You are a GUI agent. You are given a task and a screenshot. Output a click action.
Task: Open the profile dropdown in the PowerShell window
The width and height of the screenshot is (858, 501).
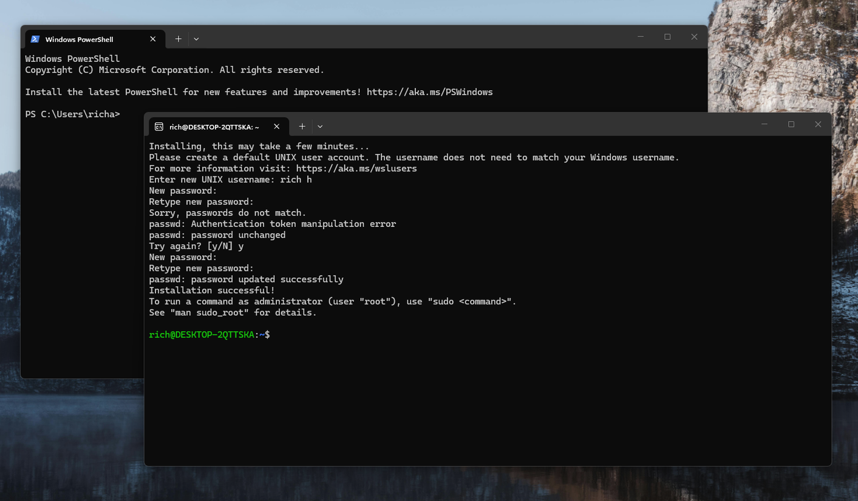tap(196, 39)
